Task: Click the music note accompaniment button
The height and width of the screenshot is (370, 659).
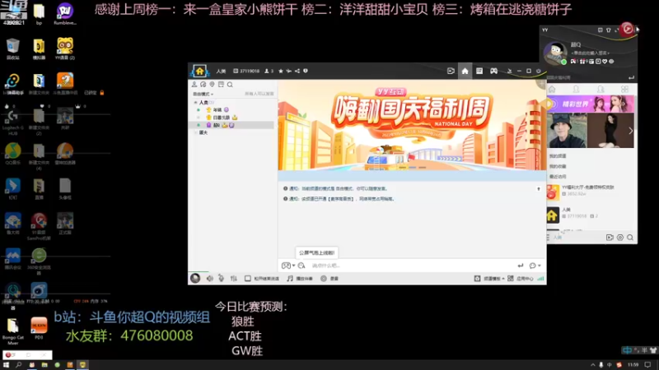Action: (x=300, y=279)
